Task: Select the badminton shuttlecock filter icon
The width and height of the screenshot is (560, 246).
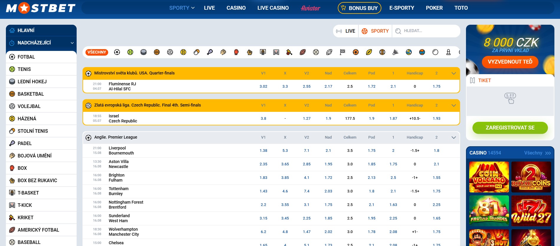Action: (x=396, y=52)
